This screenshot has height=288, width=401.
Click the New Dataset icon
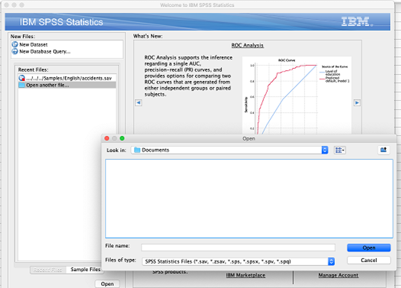tap(15, 45)
